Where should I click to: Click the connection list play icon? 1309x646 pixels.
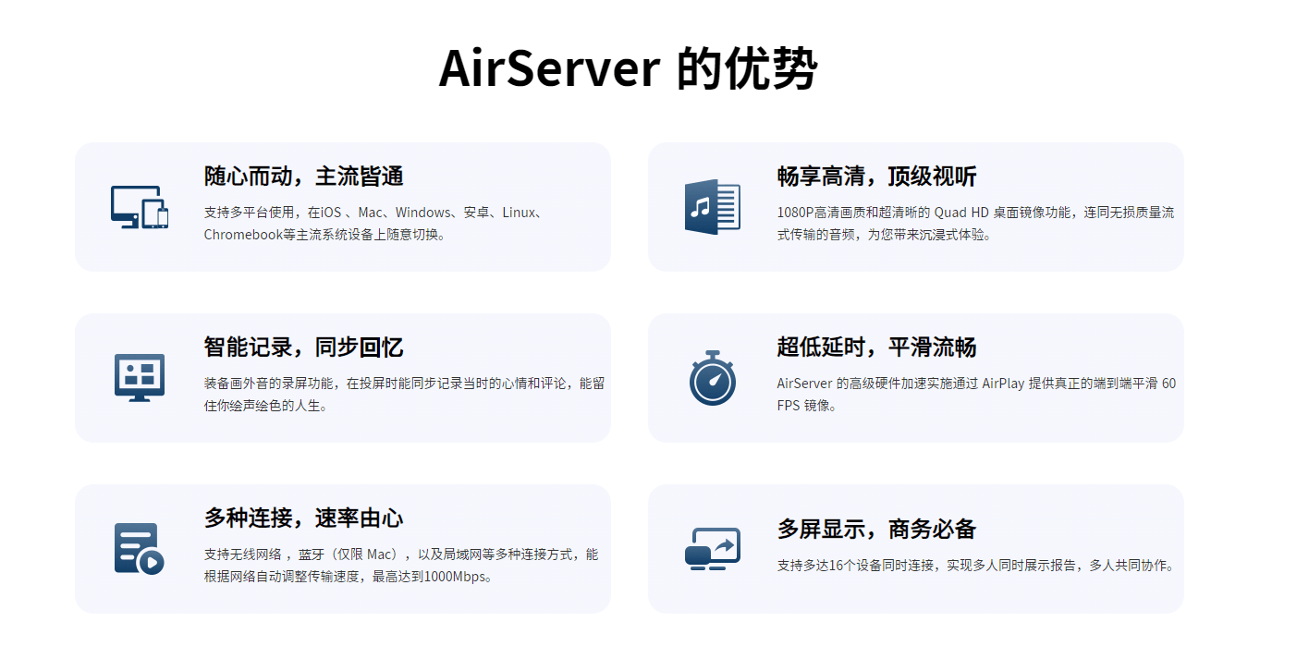pos(140,549)
